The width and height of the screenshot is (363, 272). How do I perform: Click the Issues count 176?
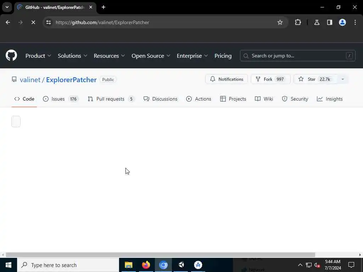click(x=73, y=99)
